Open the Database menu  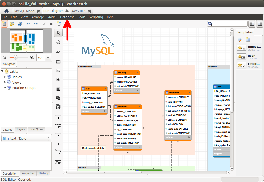[x=67, y=17]
